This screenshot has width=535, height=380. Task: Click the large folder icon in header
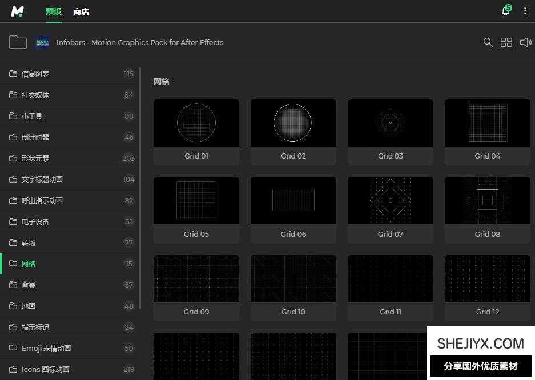[x=18, y=42]
